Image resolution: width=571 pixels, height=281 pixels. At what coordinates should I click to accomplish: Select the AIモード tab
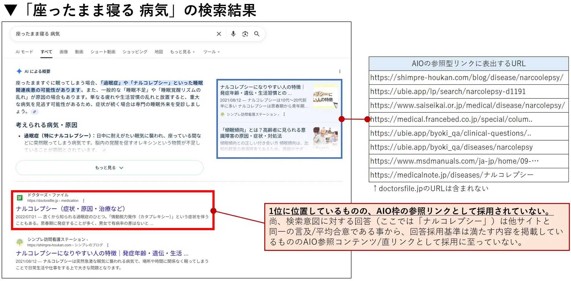click(x=23, y=52)
